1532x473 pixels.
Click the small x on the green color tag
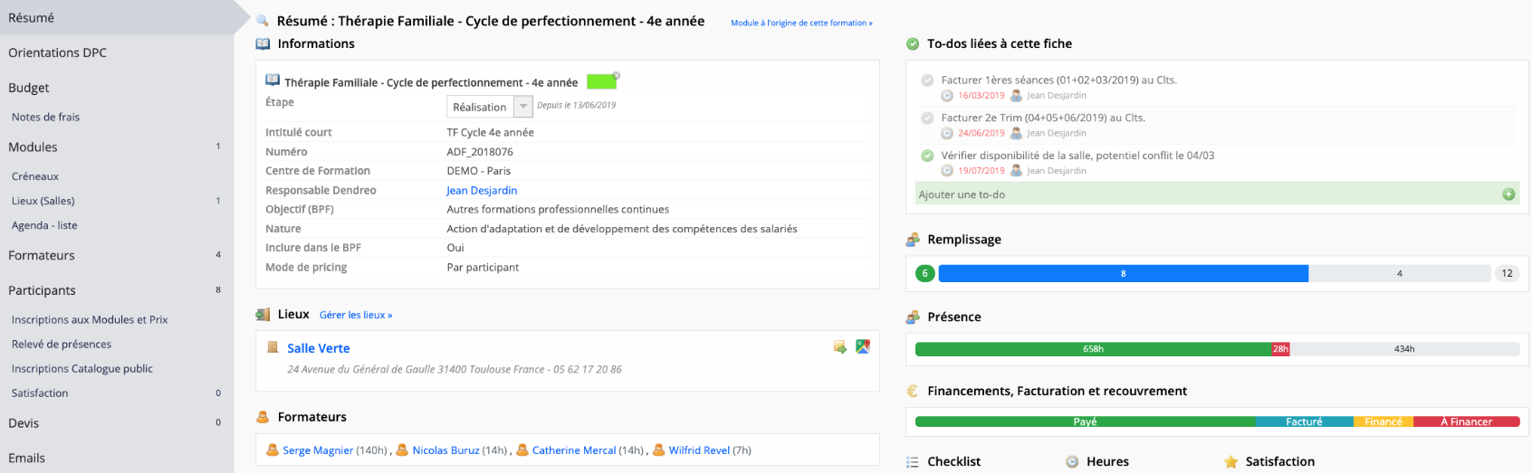coord(617,75)
